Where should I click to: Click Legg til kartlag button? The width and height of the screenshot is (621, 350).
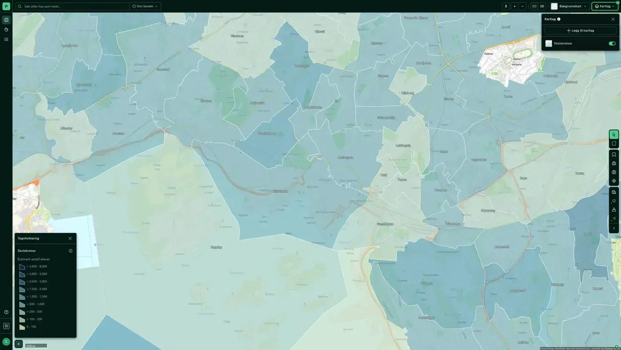(x=580, y=31)
